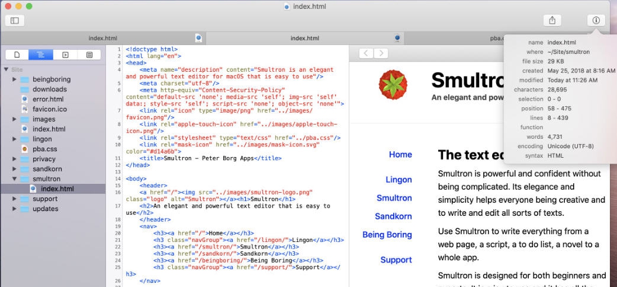Go forward in the preview pane
This screenshot has height=287, width=617.
click(x=381, y=53)
